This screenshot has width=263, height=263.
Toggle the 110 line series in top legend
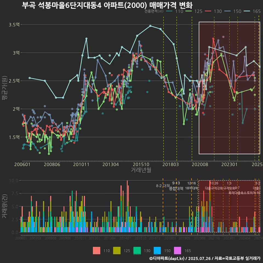(175, 11)
